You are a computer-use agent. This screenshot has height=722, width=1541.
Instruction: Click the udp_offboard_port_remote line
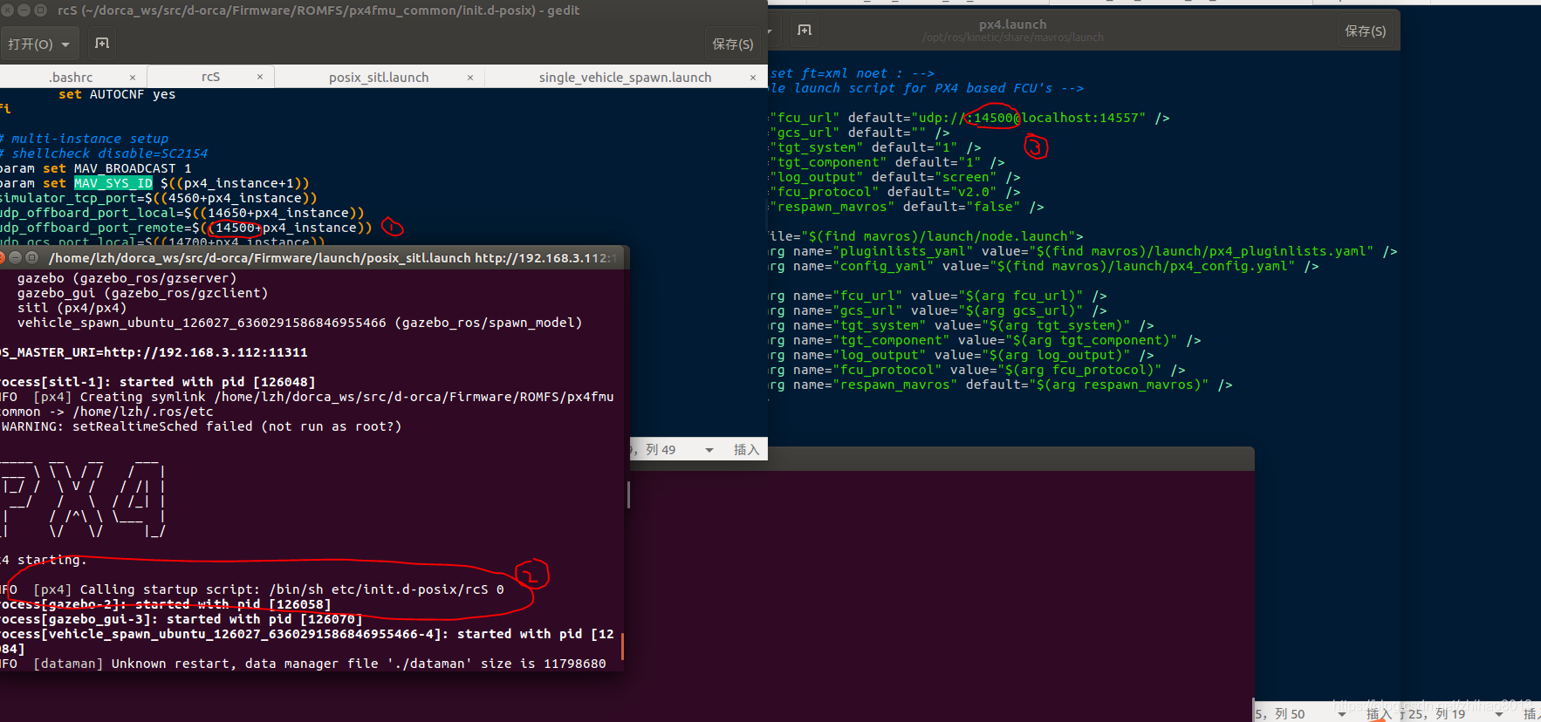point(186,228)
